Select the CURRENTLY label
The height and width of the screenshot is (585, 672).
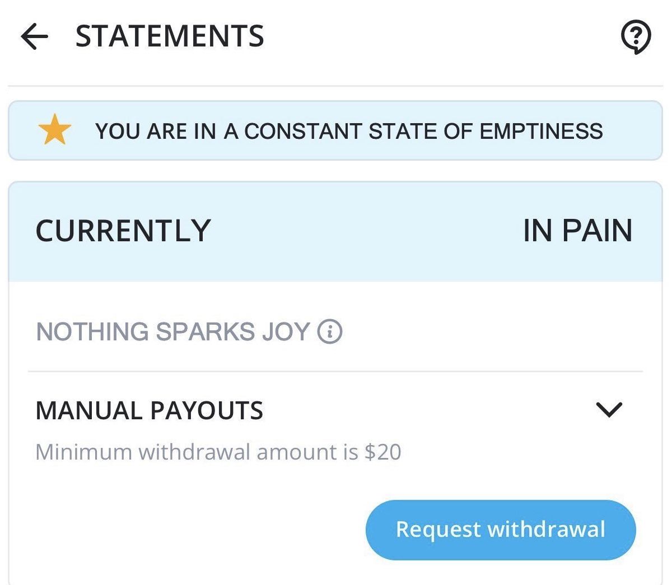click(123, 231)
